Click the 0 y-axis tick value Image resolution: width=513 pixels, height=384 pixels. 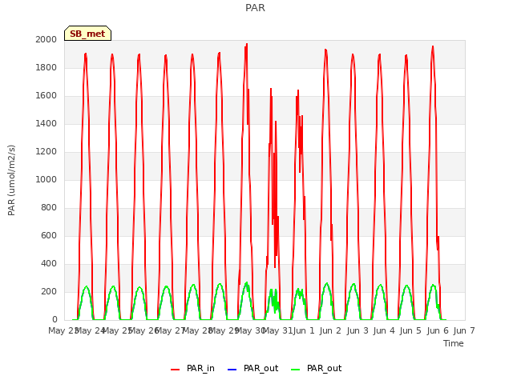(55, 320)
